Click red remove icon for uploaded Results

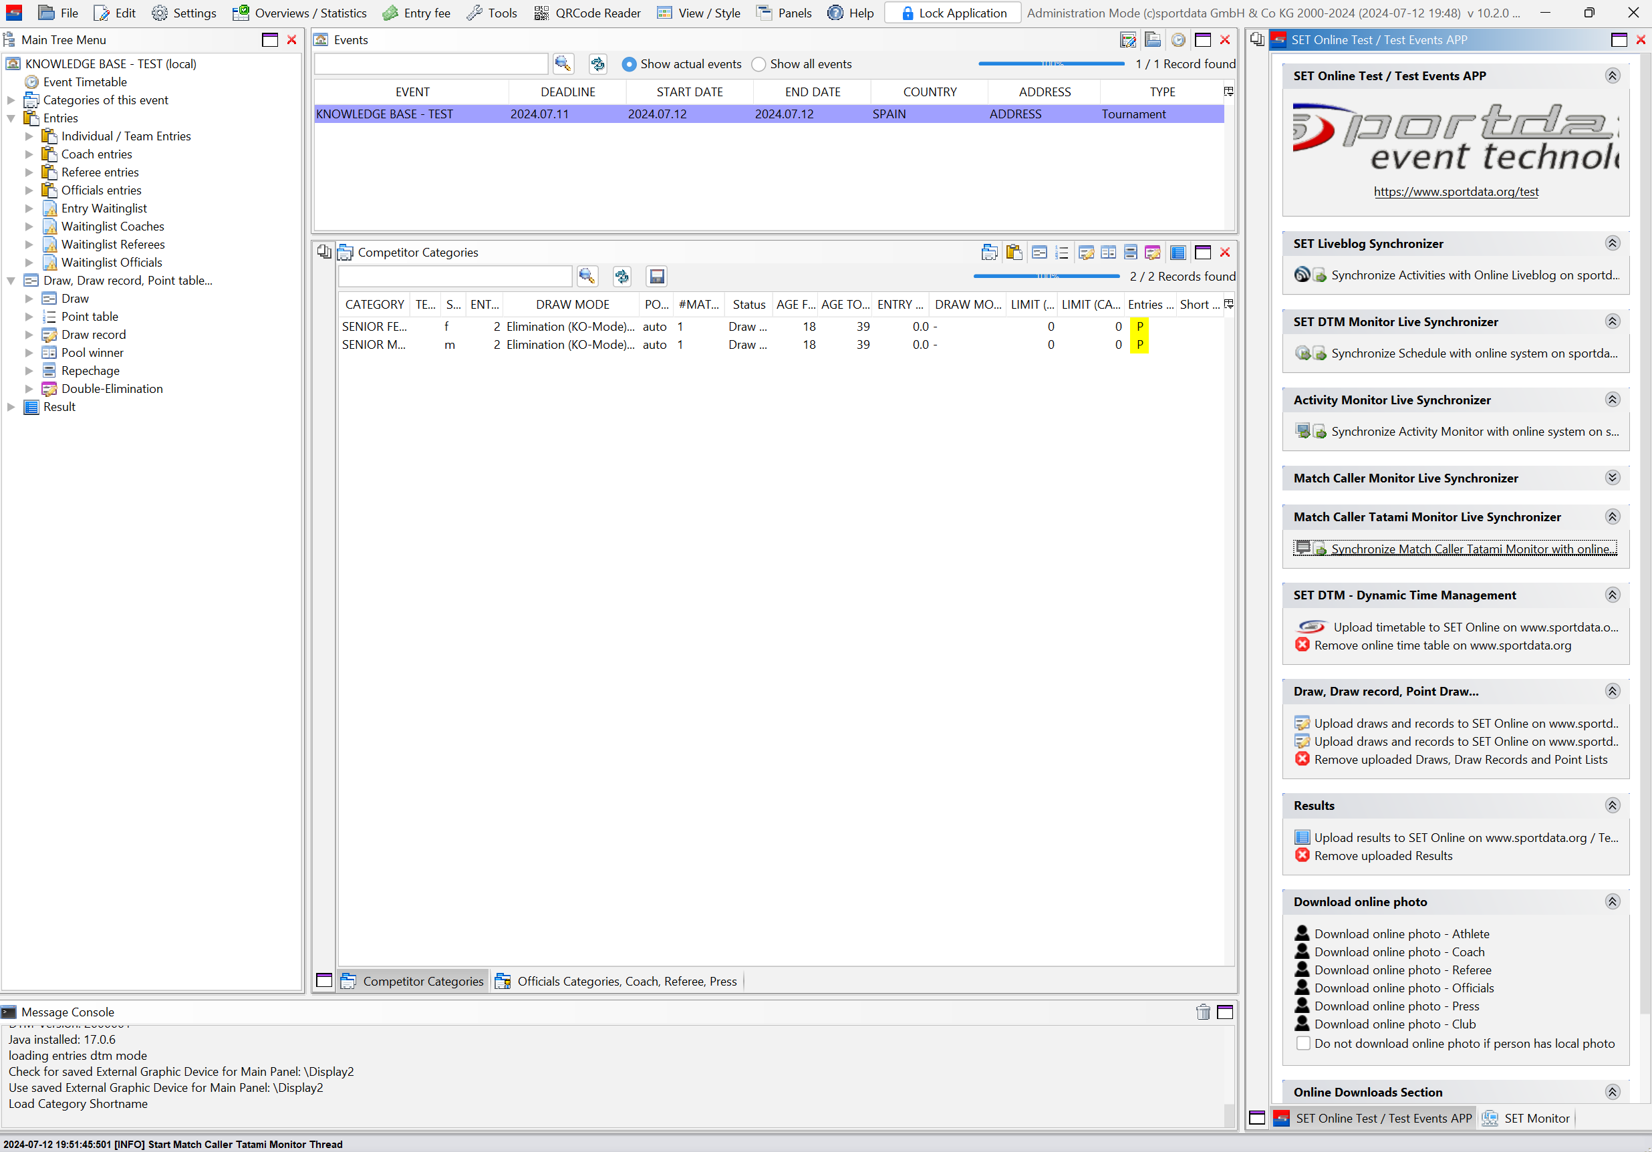click(x=1302, y=855)
